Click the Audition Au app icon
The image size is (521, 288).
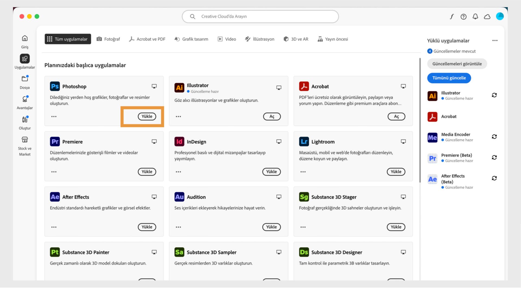(179, 197)
